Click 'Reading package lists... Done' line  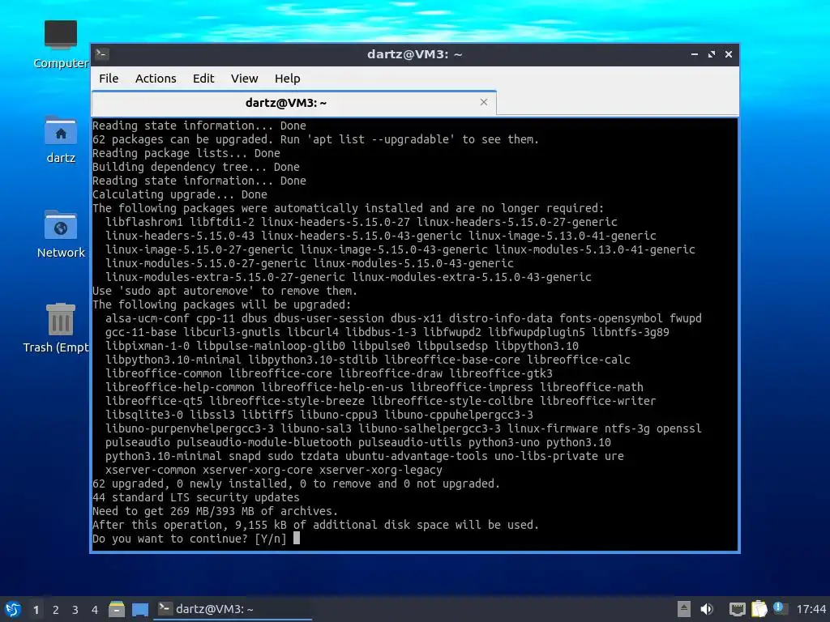click(x=186, y=153)
